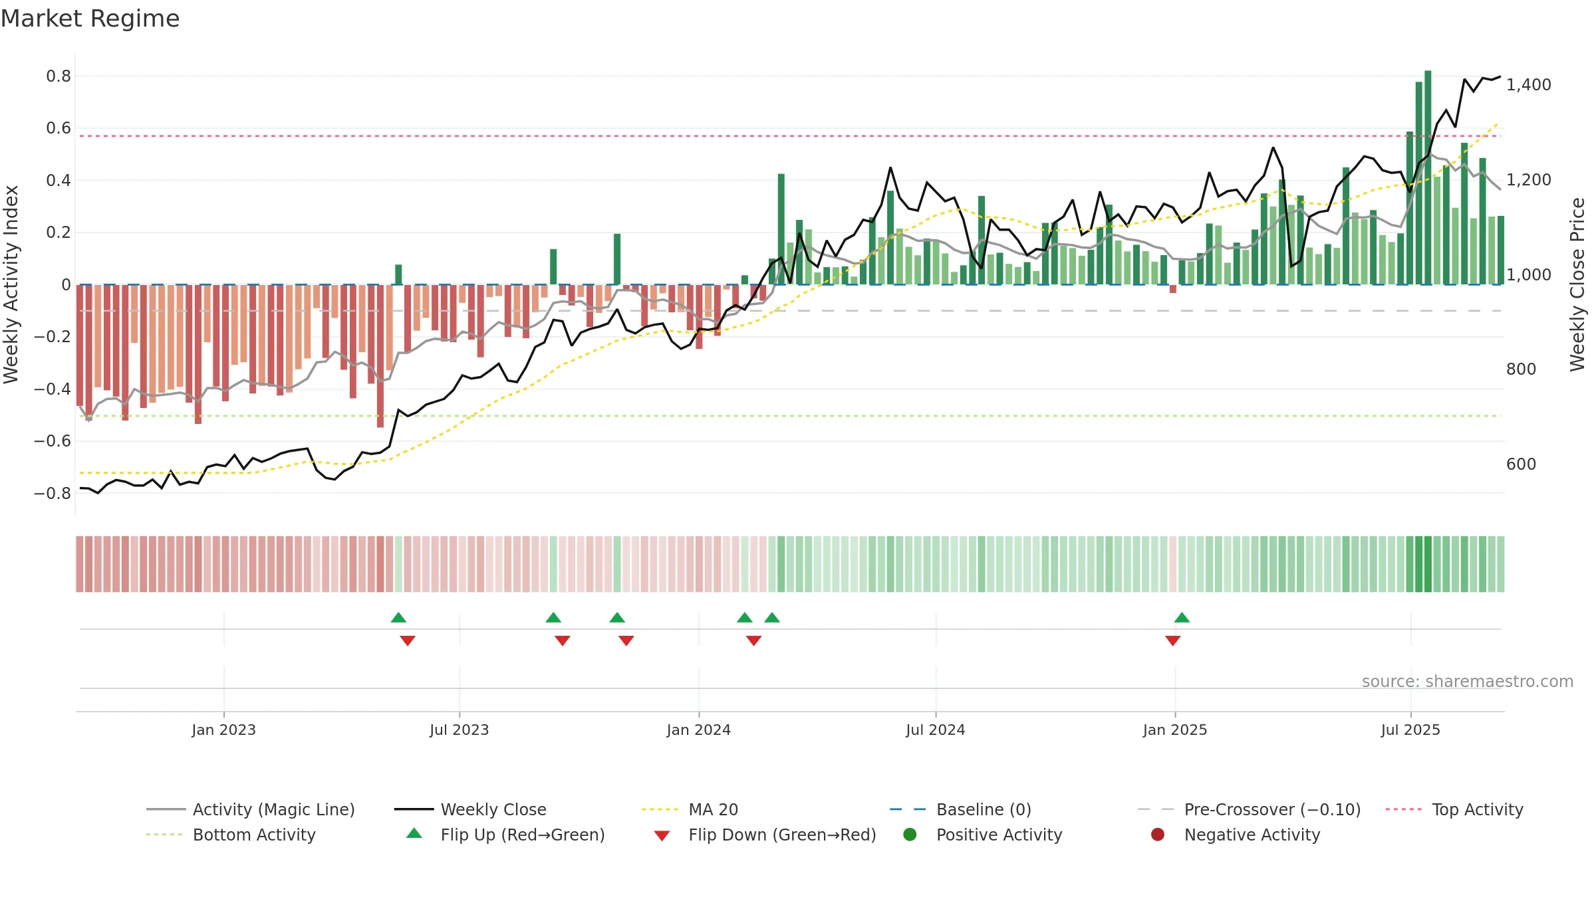Click the Negative Activity red circle legend icon
The width and height of the screenshot is (1596, 897).
click(1158, 835)
